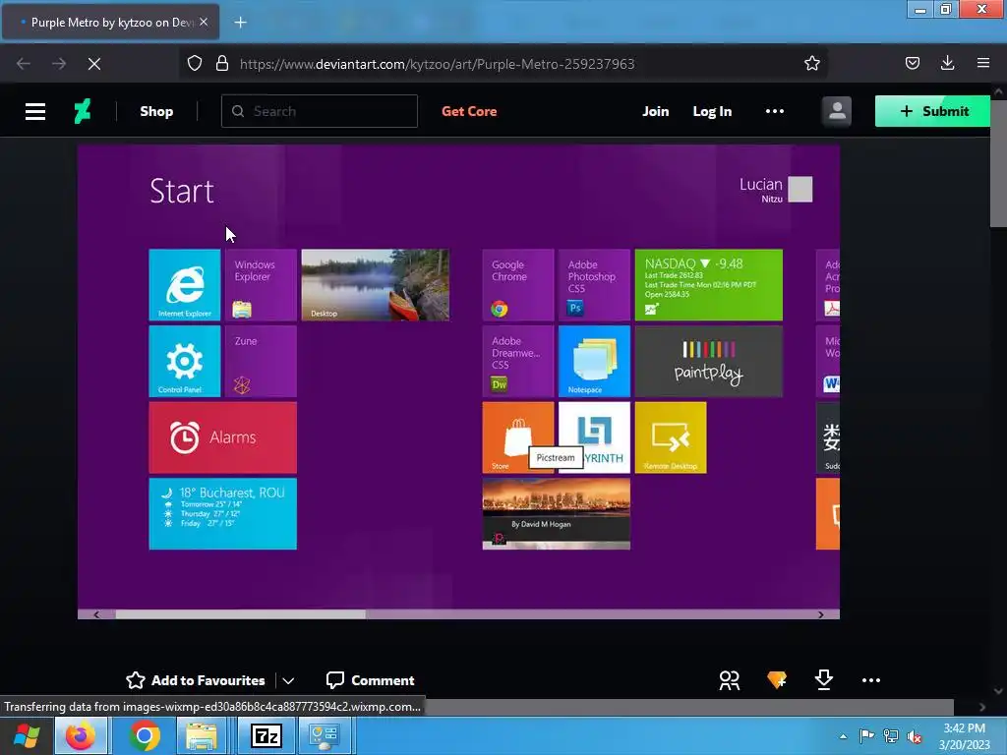Click the Get Core link
This screenshot has height=755, width=1007.
(469, 111)
